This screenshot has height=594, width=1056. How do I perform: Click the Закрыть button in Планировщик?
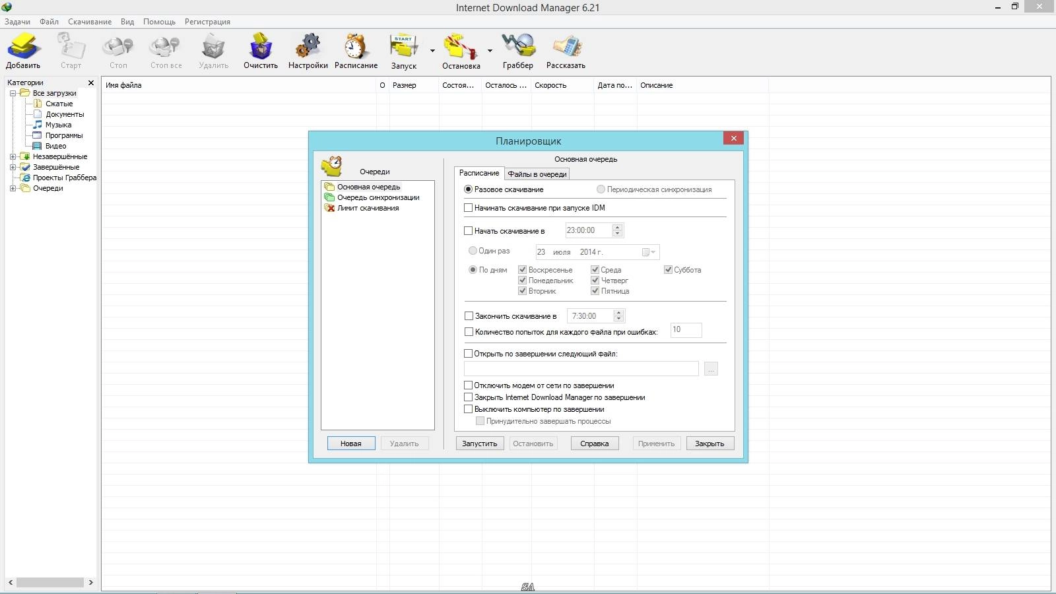click(710, 444)
